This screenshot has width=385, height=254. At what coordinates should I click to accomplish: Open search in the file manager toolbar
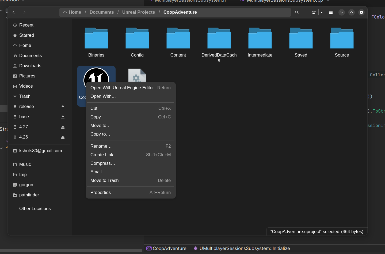297,12
